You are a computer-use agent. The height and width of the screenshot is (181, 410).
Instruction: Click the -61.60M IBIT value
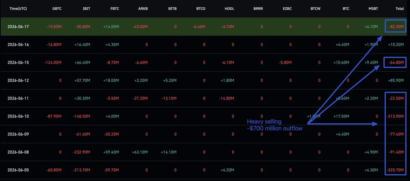click(83, 134)
